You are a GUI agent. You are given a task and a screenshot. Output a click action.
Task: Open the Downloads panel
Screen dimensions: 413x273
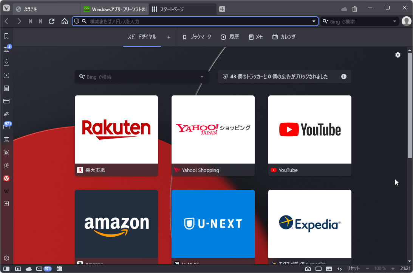[6, 62]
